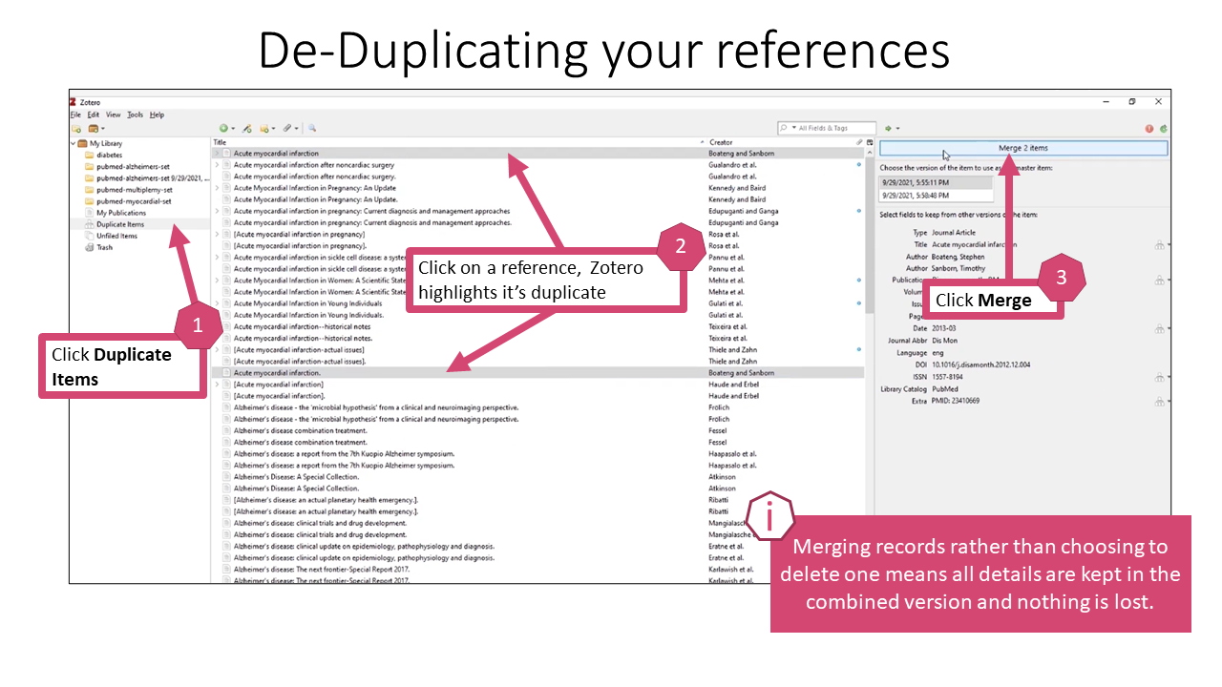Select Duplicate Items in the left pane
1222x687 pixels.
tap(119, 224)
